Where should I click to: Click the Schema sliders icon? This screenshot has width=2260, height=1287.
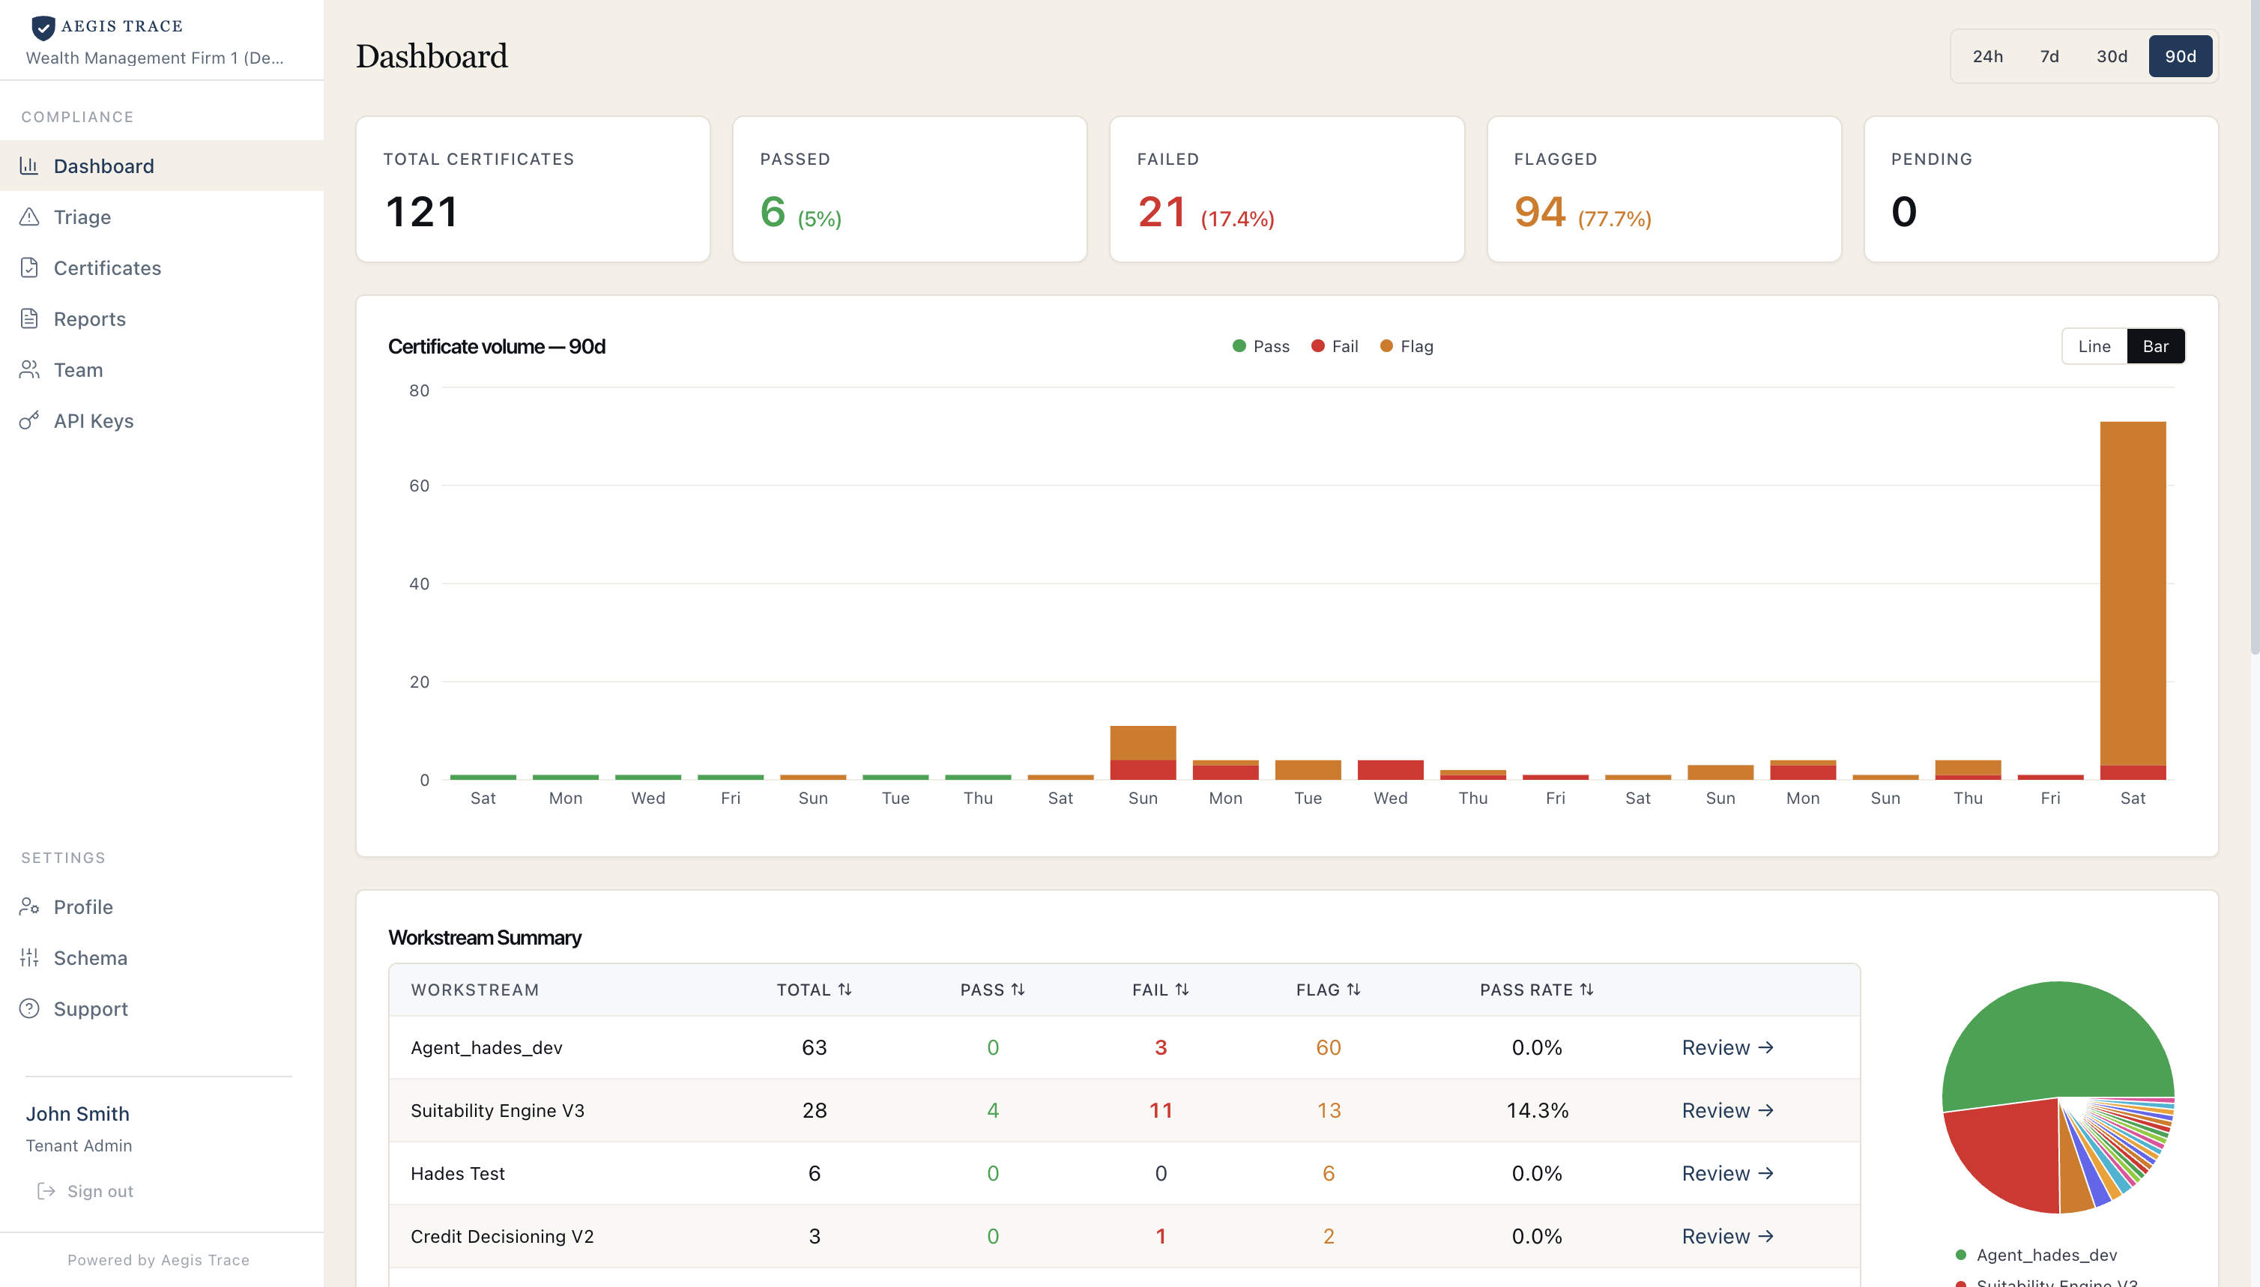(x=29, y=957)
